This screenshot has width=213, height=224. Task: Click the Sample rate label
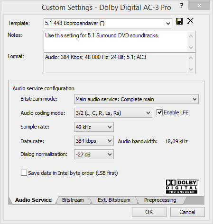tap(35, 127)
